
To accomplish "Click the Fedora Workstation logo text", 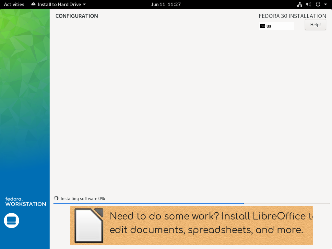I will click(25, 202).
